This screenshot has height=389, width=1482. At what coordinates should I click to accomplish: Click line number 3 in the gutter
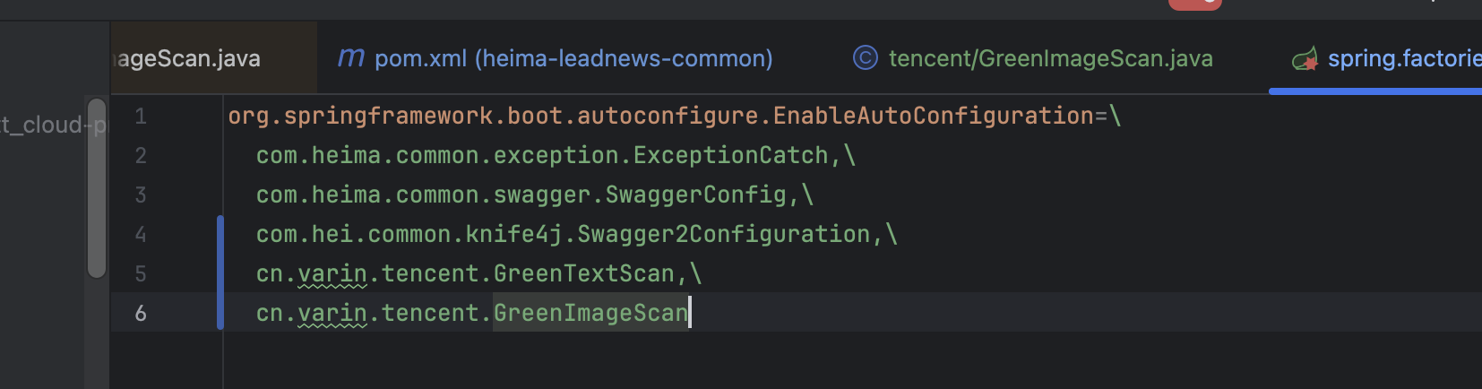coord(141,195)
